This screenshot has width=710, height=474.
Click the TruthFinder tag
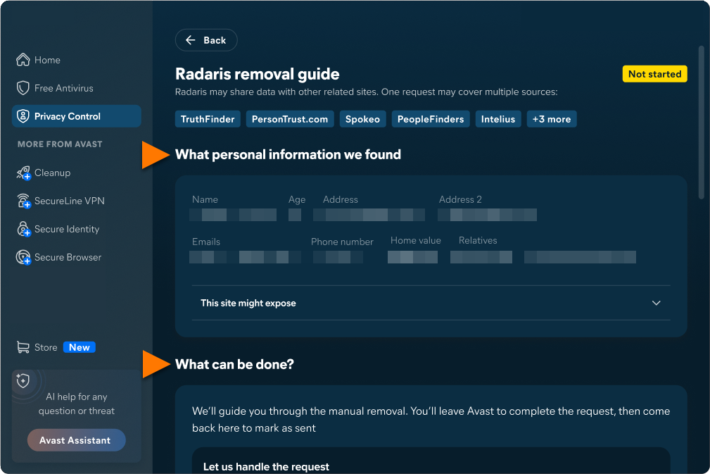[208, 119]
